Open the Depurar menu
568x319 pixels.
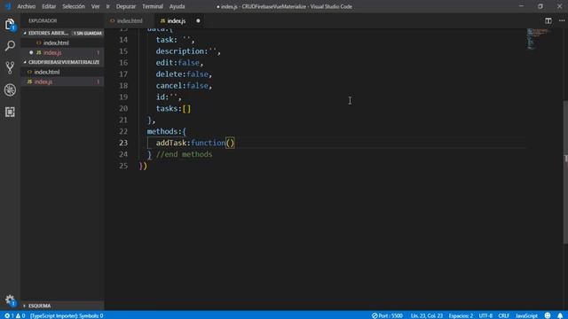126,6
